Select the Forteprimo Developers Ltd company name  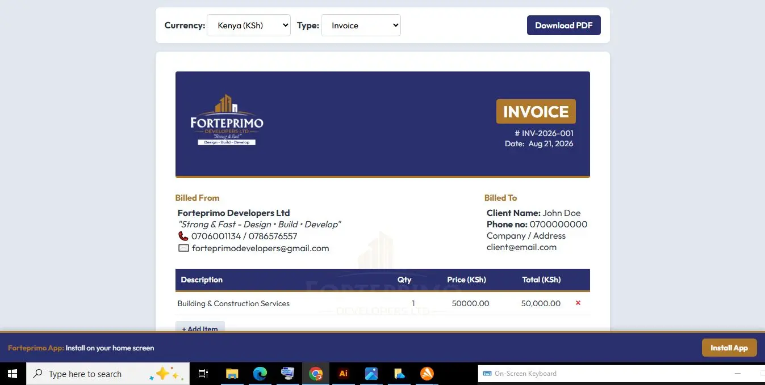[x=233, y=213]
